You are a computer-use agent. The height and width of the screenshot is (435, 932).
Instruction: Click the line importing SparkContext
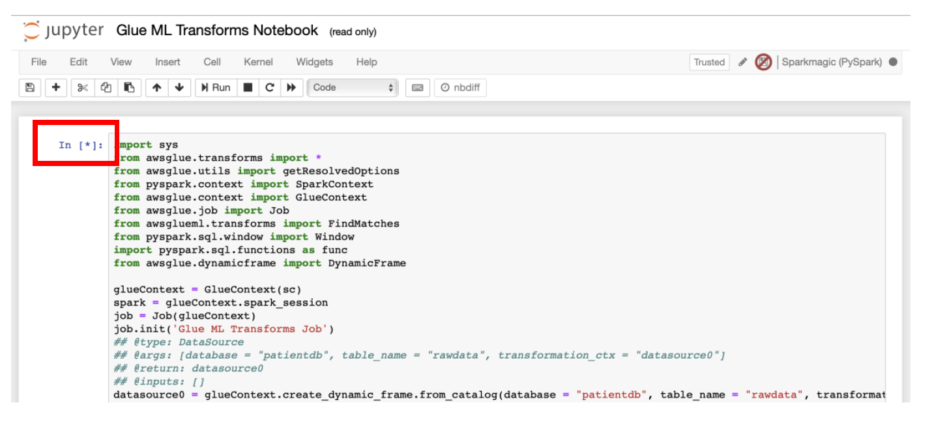(x=243, y=184)
